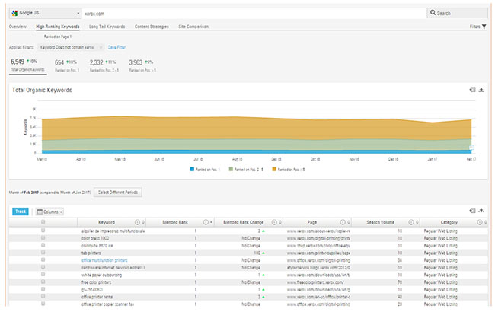
Task: Download the keywords table data
Action: pyautogui.click(x=481, y=209)
